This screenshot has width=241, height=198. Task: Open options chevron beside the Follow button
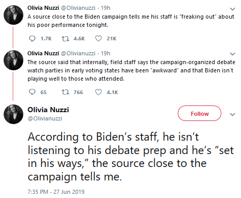233,114
